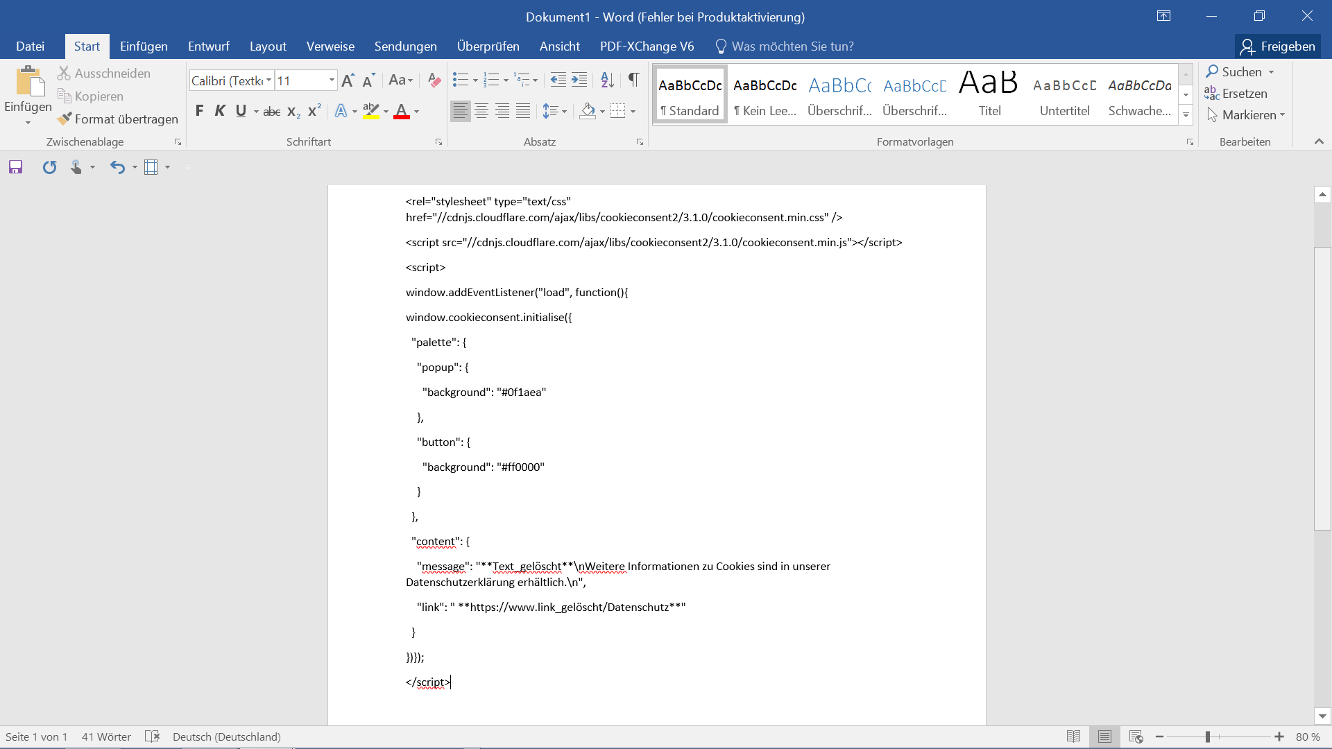This screenshot has width=1332, height=749.
Task: Click ribbon display options icon in title bar
Action: [x=1163, y=16]
